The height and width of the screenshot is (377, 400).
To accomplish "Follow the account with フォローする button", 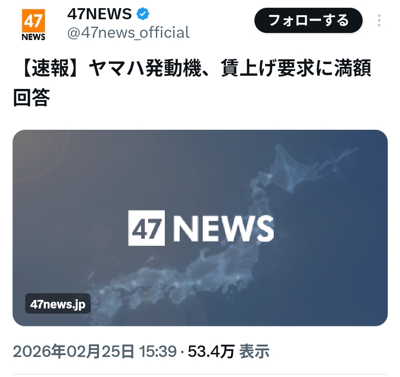I will click(x=309, y=20).
